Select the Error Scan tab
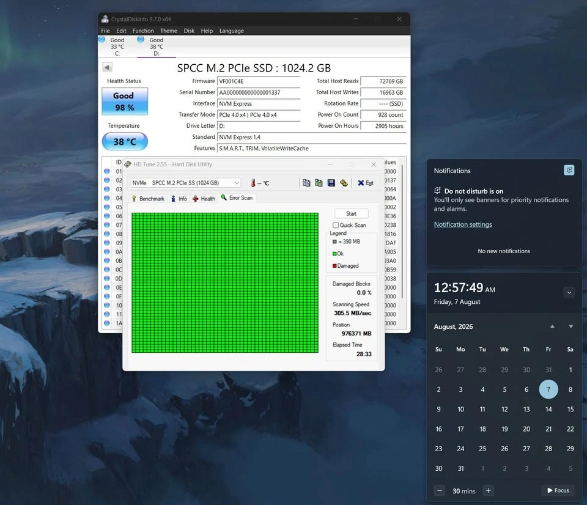The image size is (587, 505). [237, 197]
